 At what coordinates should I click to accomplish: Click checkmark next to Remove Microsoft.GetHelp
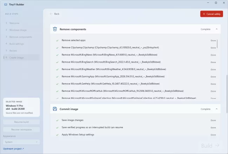(57, 84)
